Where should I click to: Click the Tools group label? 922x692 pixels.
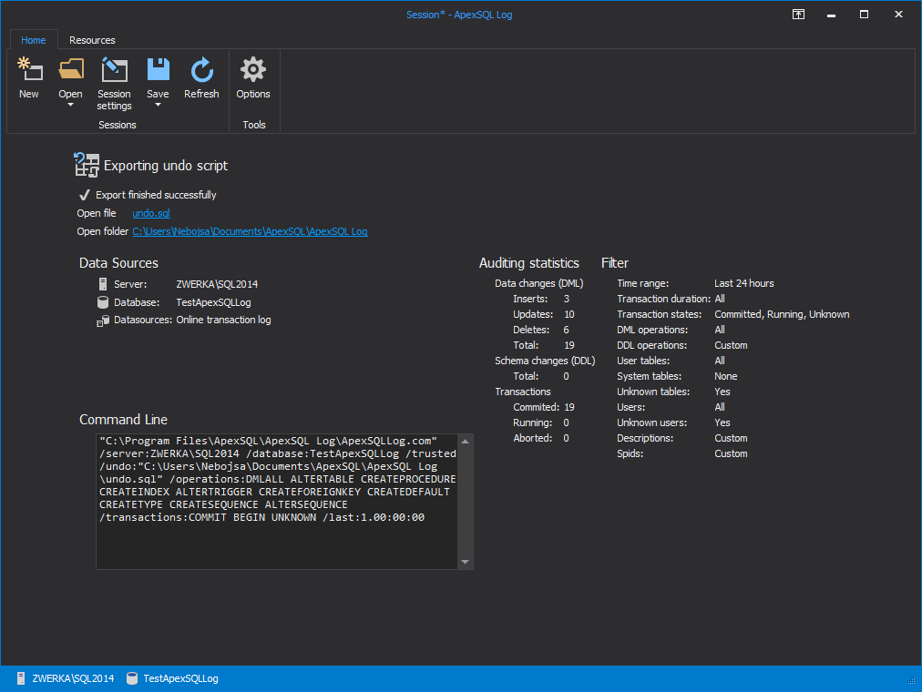click(254, 125)
